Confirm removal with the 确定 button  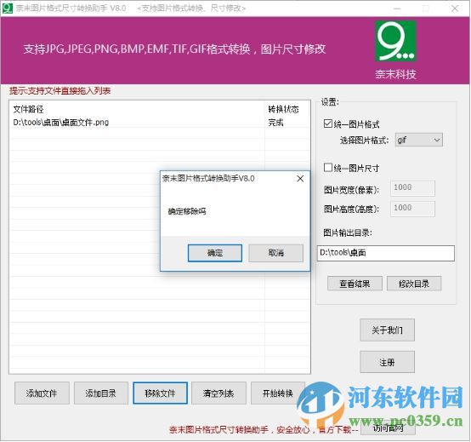pos(215,253)
